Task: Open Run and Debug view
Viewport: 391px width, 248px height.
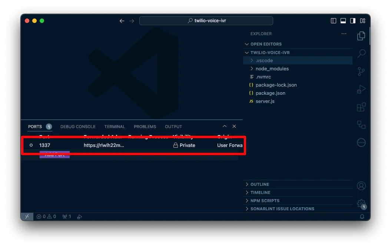Action: coord(361,89)
